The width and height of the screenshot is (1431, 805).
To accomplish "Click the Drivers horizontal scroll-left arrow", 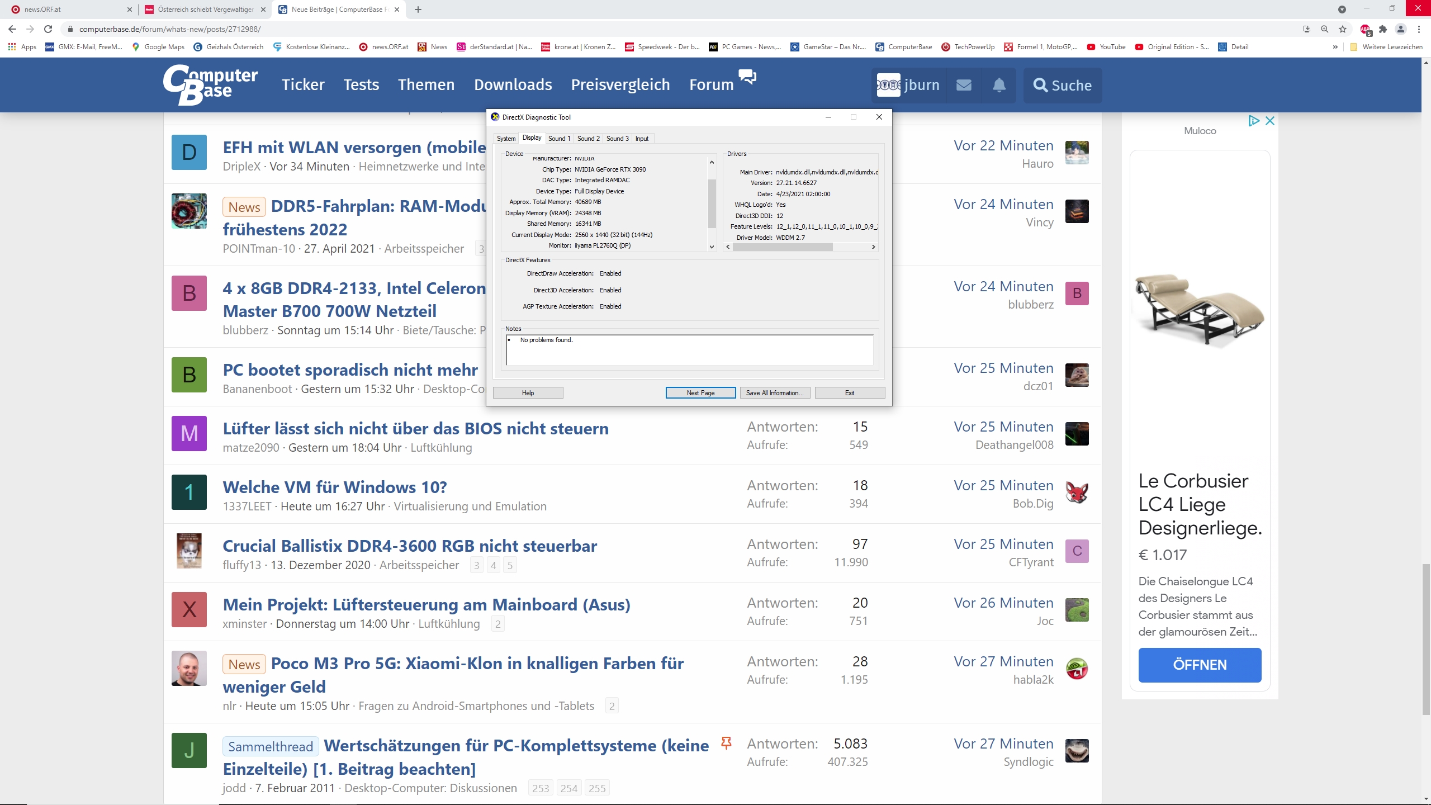I will point(728,247).
